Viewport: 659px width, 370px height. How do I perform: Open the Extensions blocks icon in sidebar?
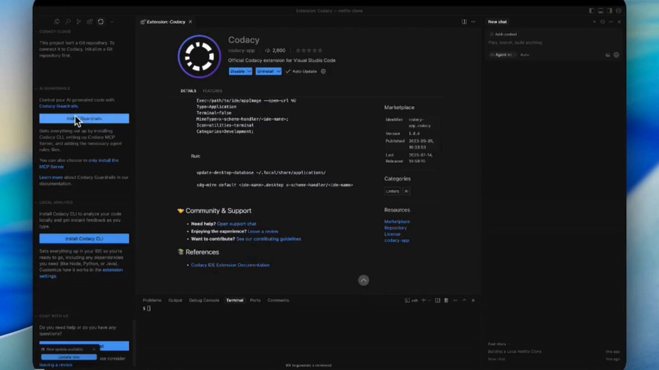[x=90, y=22]
